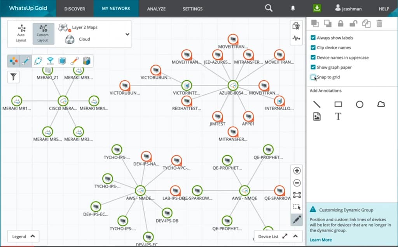
Task: Toggle device status colored dots overlay
Action: [14, 61]
